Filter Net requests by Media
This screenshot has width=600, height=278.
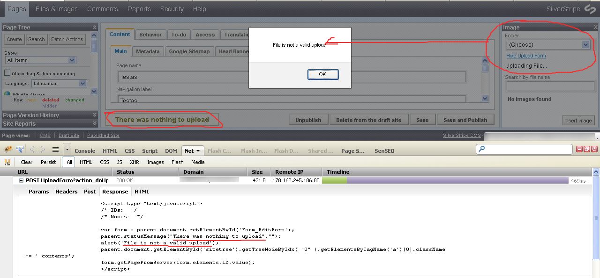pyautogui.click(x=198, y=162)
